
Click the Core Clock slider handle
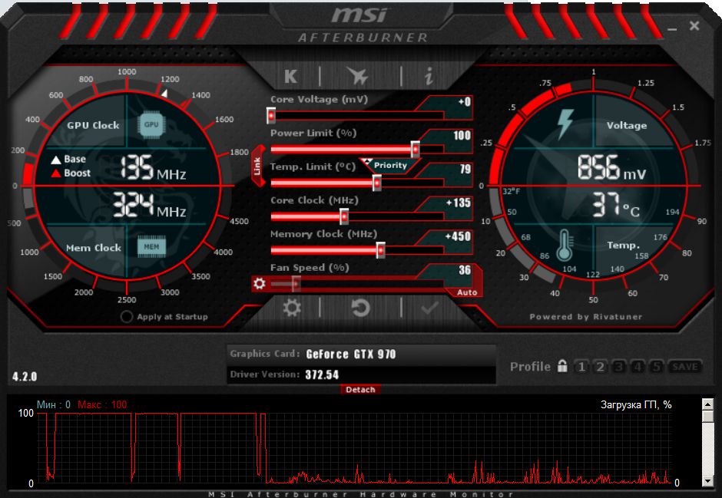344,216
